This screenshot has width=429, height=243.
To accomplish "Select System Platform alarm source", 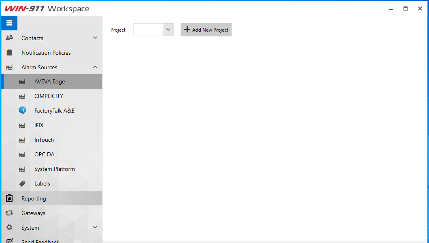I will point(52,169).
